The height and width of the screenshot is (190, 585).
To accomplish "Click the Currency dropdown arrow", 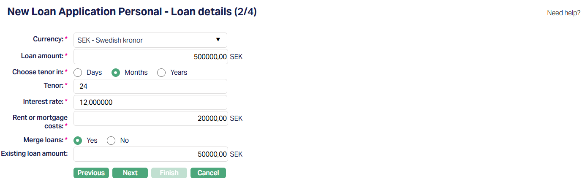I will [218, 40].
